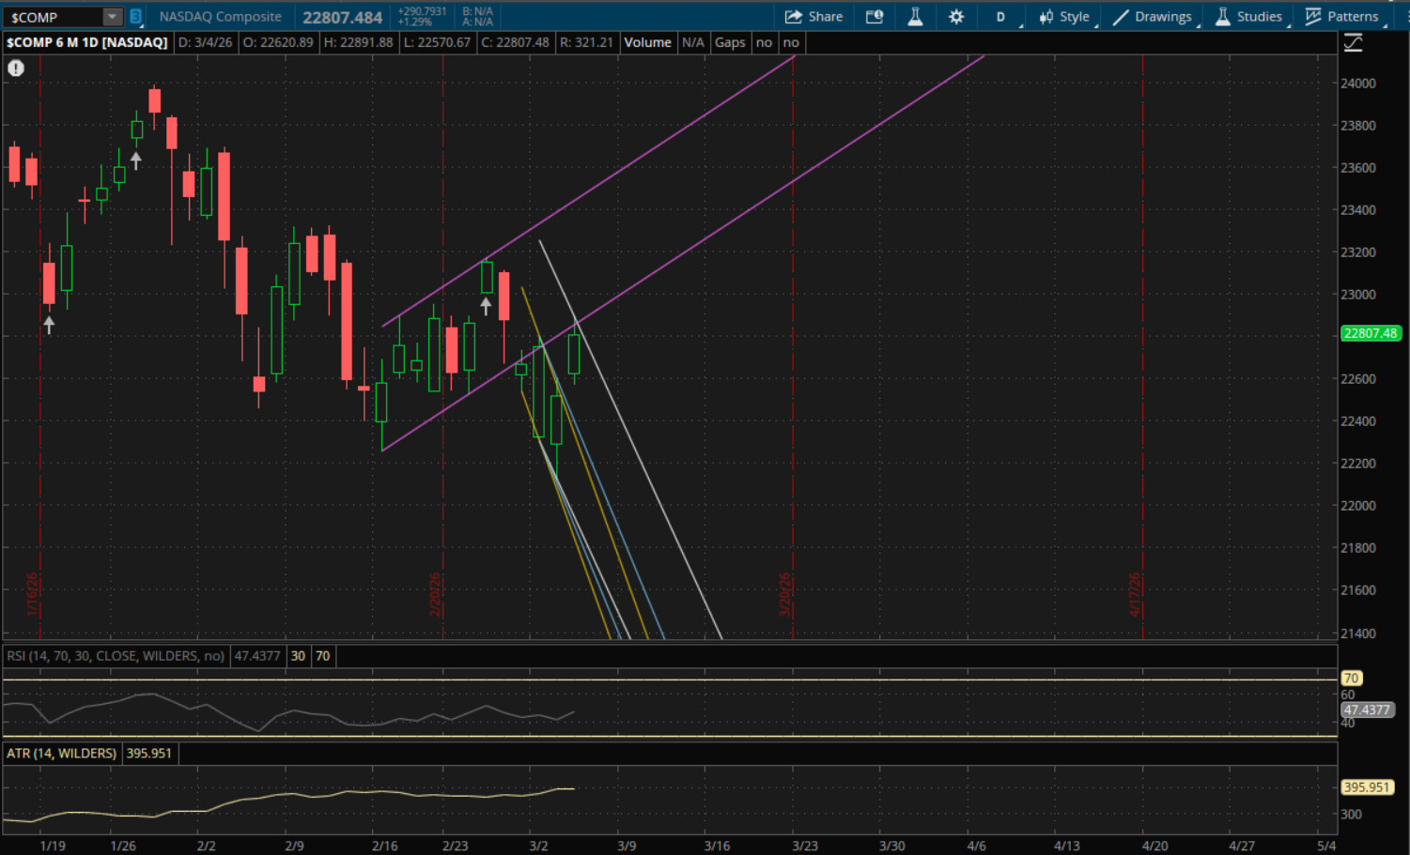1410x855 pixels.
Task: Click the up arrow marker near 1/26
Action: (136, 161)
